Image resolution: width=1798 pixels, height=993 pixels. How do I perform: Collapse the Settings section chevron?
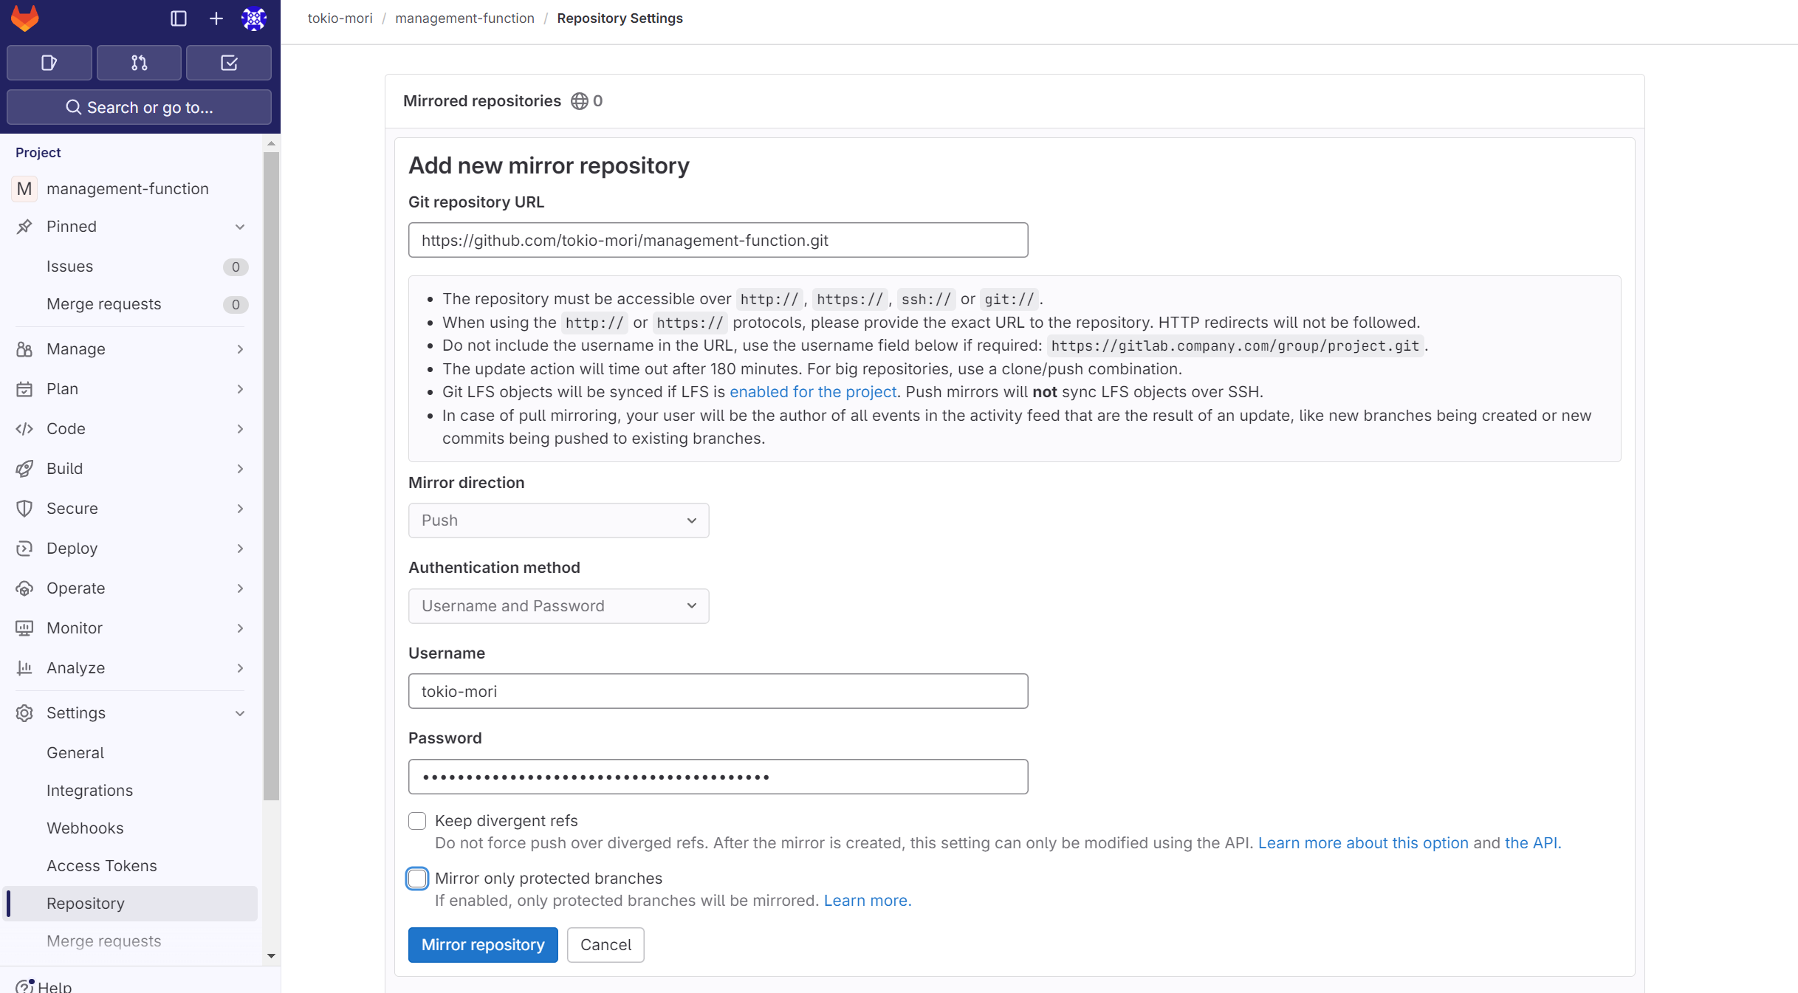tap(240, 713)
